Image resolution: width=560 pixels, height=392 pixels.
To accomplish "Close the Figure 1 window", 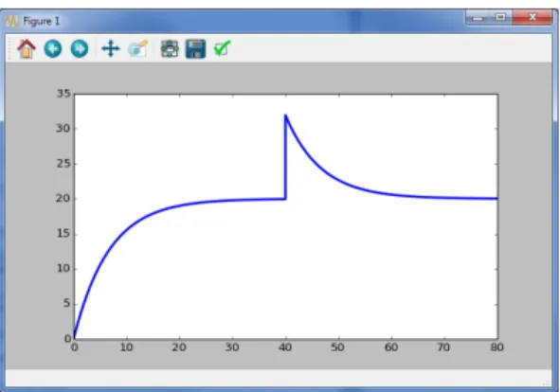I will 533,17.
